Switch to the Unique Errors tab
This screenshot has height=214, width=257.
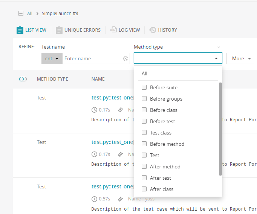point(78,30)
